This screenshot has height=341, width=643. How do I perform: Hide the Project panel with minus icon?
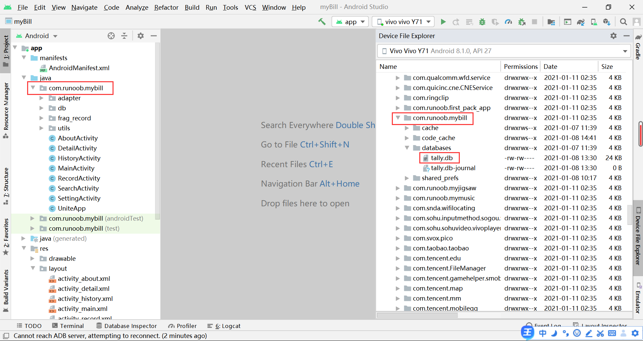click(154, 36)
